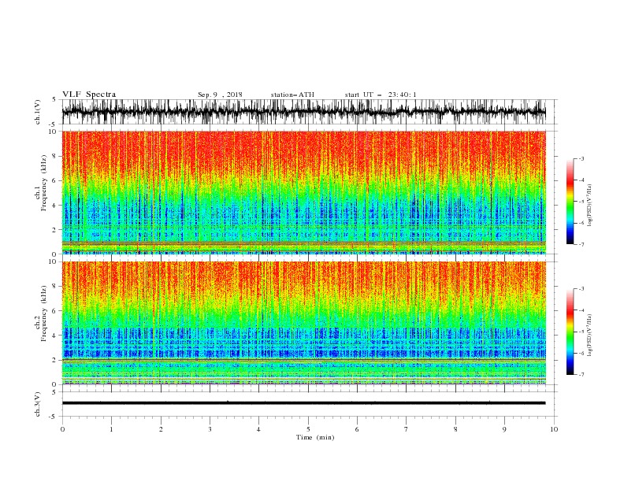Click inside the ch.2 spectrogram panel

click(303, 323)
